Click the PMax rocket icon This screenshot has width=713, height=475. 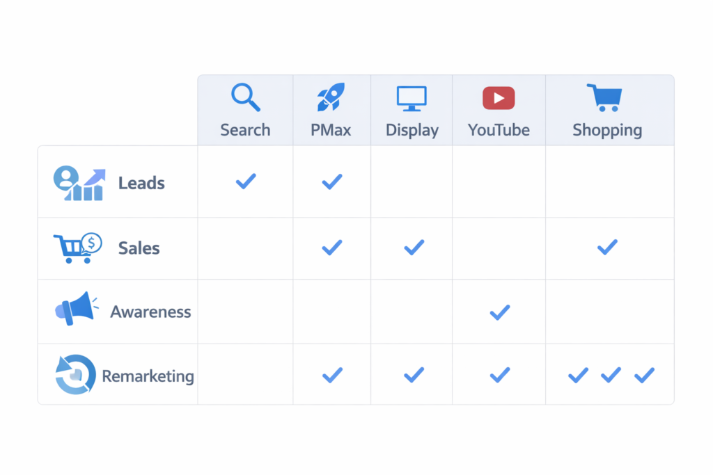pyautogui.click(x=331, y=97)
